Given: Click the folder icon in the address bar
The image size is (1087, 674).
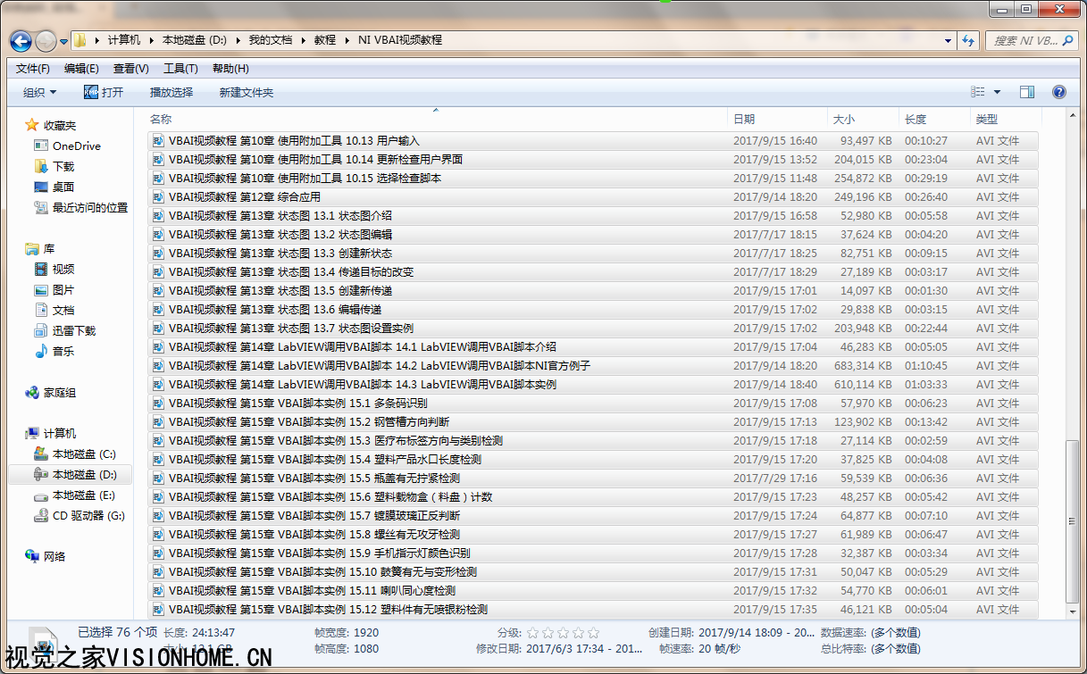Looking at the screenshot, I should click(x=80, y=40).
